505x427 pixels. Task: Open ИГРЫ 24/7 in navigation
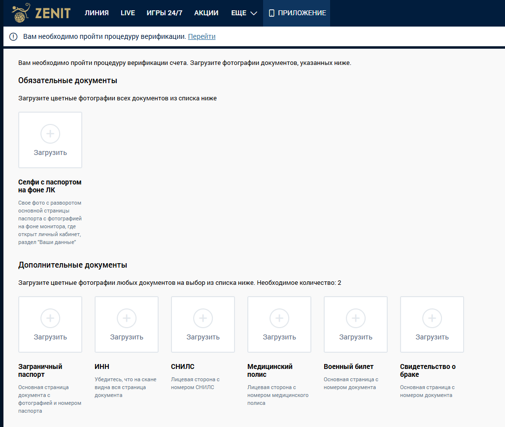pyautogui.click(x=165, y=13)
